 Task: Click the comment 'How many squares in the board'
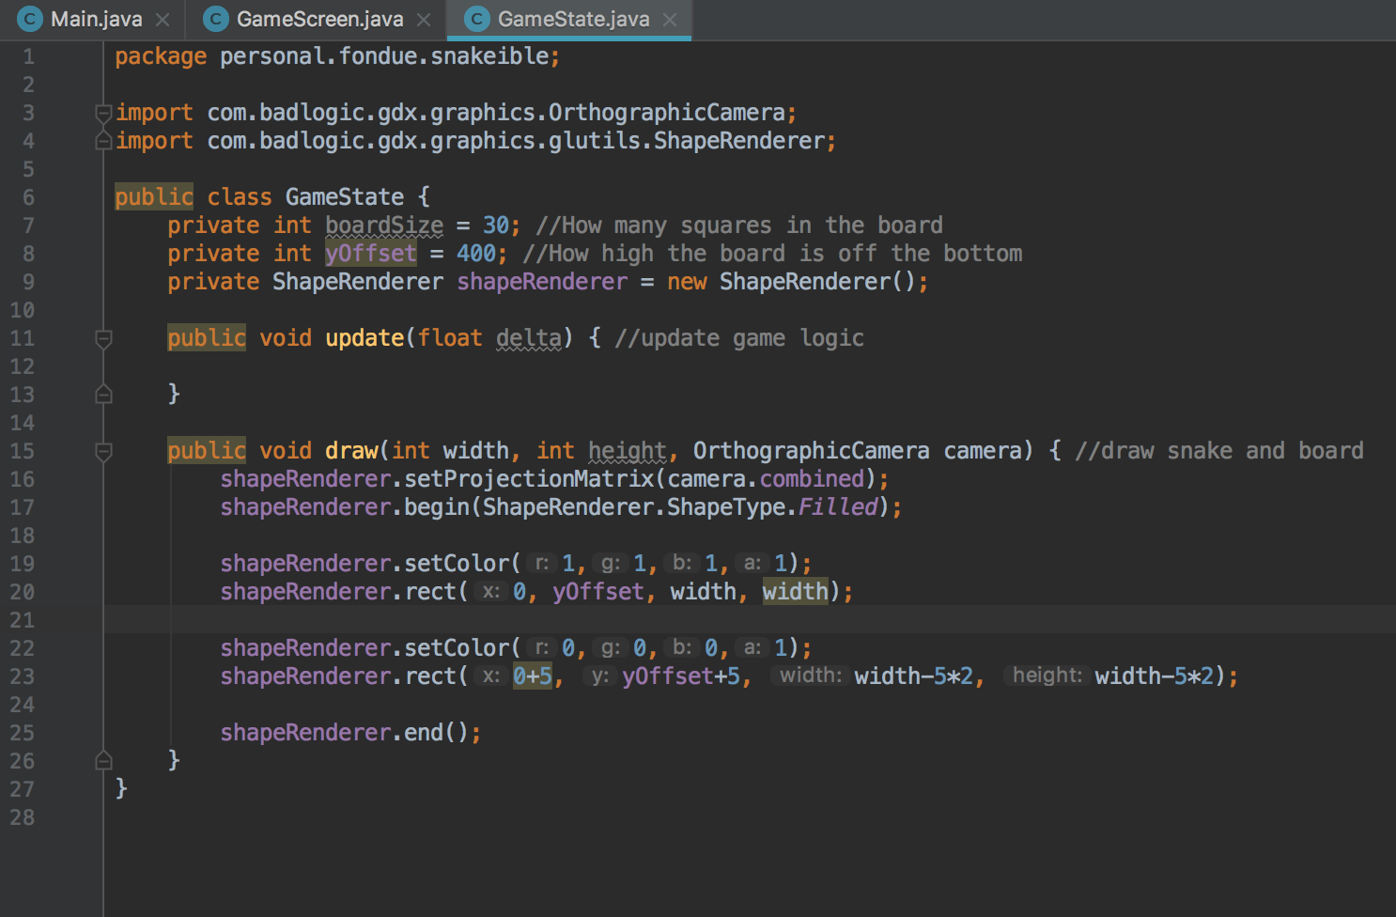[739, 225]
